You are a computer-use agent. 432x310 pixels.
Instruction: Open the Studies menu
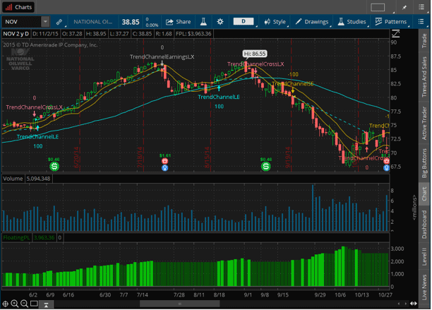click(352, 22)
